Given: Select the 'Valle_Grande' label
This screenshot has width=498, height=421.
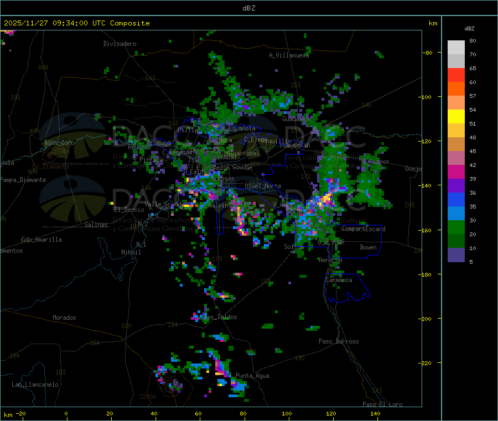Looking at the screenshot, I should [164, 204].
